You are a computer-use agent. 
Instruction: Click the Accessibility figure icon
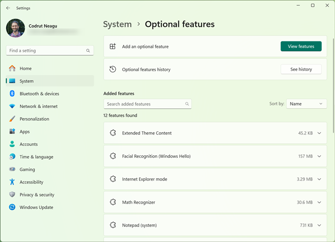12,182
